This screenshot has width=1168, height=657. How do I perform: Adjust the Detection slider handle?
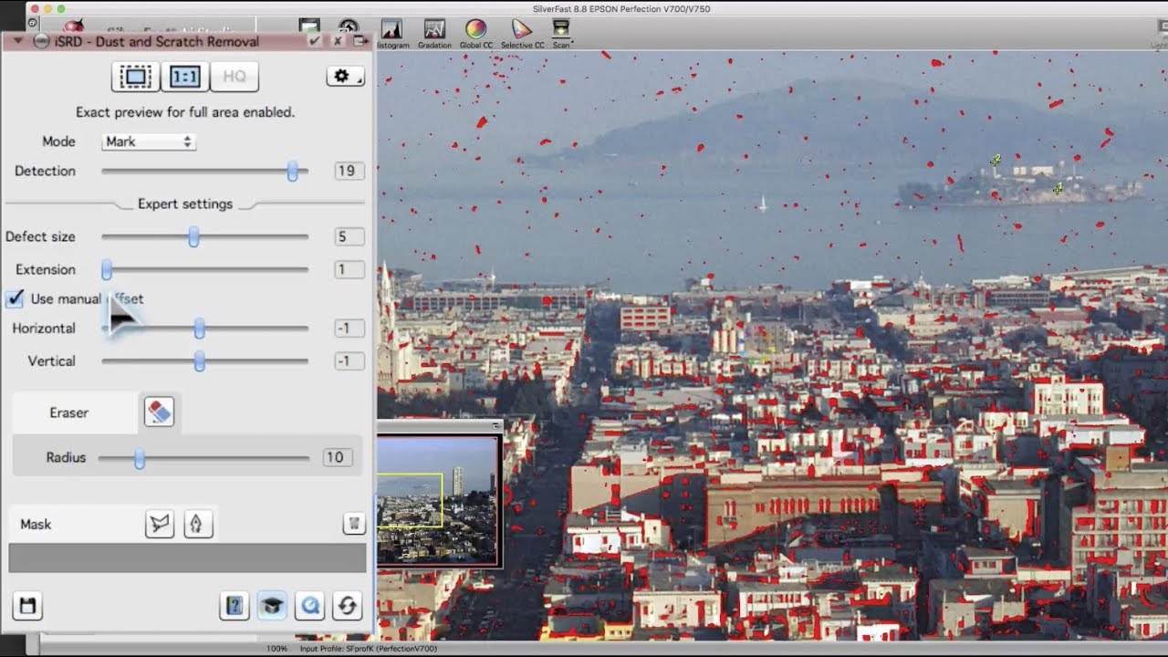(293, 171)
